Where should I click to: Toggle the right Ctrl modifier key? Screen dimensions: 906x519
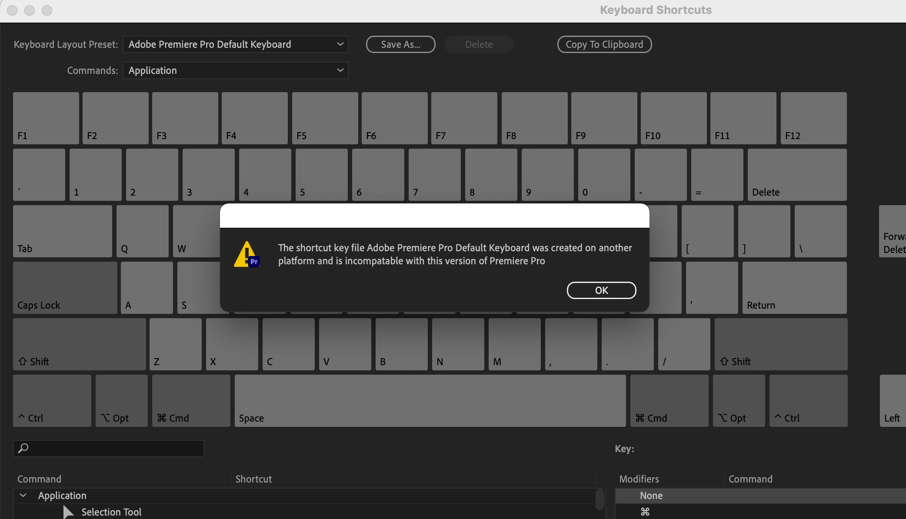(x=808, y=401)
